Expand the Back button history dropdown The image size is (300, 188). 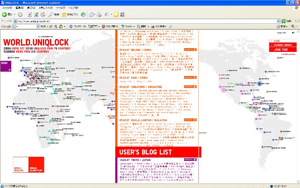(15, 14)
